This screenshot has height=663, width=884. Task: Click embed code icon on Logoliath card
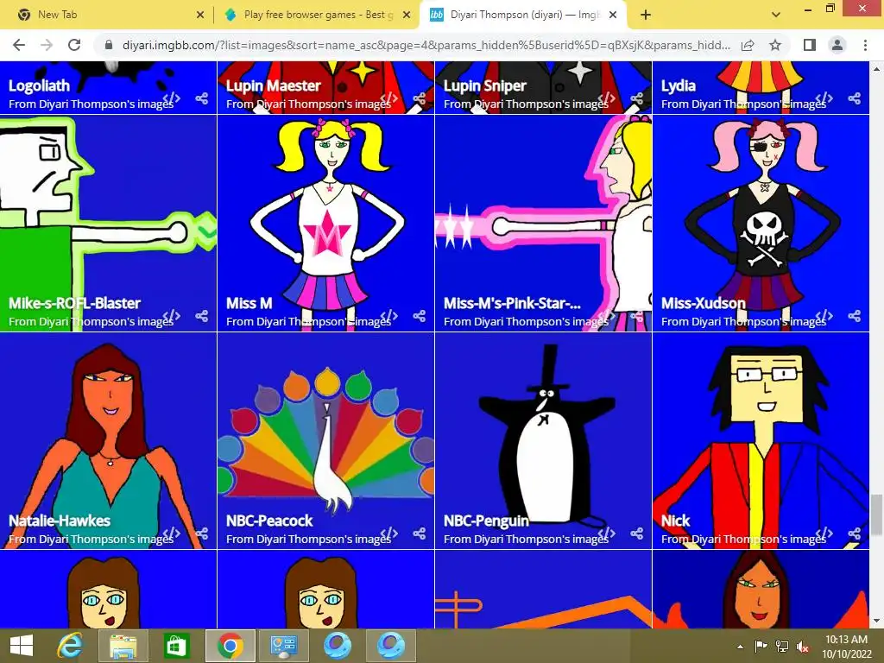tap(172, 98)
